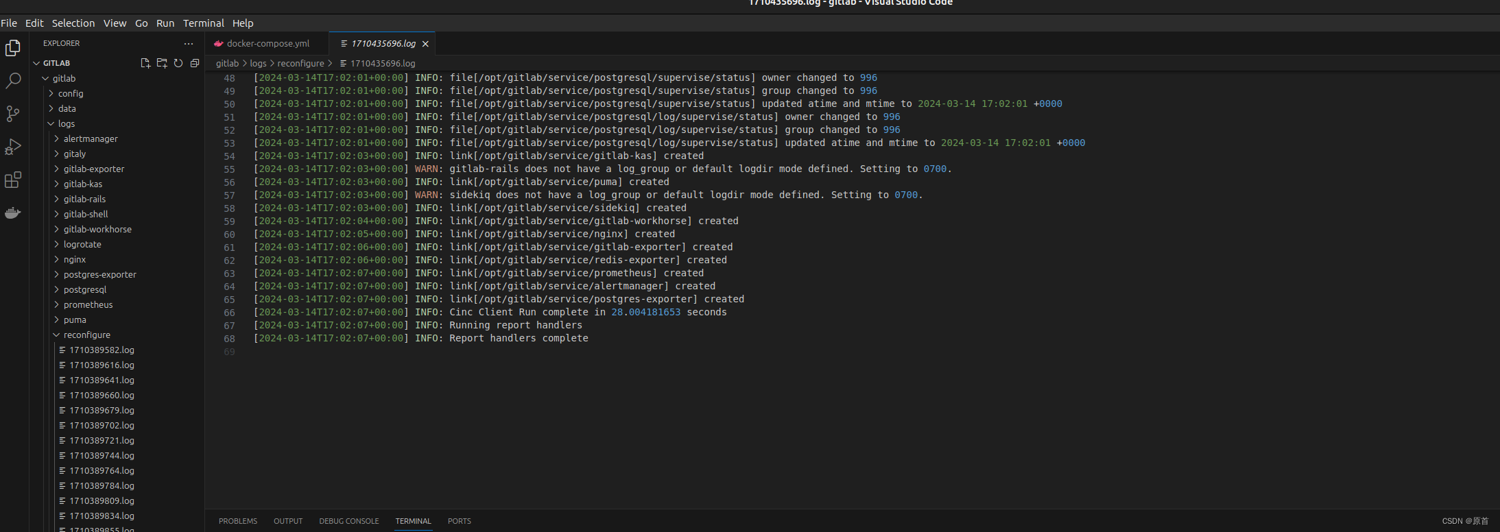This screenshot has height=532, width=1500.
Task: Open the Run menu
Action: click(x=165, y=23)
